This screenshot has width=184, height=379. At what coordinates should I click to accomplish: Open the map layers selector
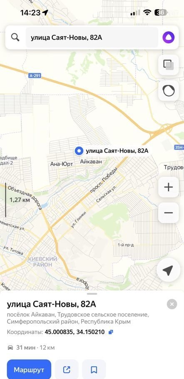(168, 65)
